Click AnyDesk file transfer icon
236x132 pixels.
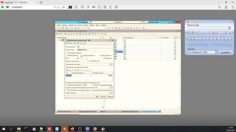point(76,7)
